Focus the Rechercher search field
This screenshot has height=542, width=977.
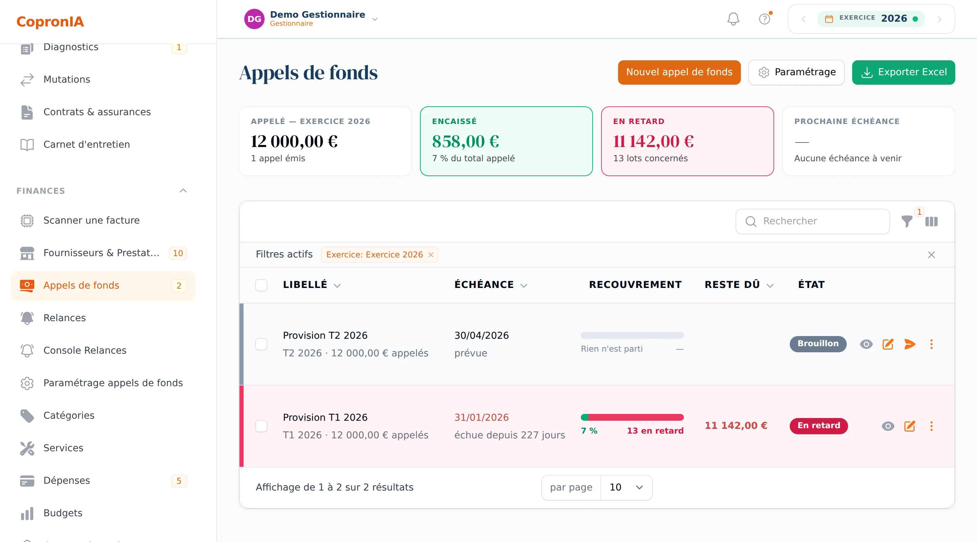(x=812, y=221)
